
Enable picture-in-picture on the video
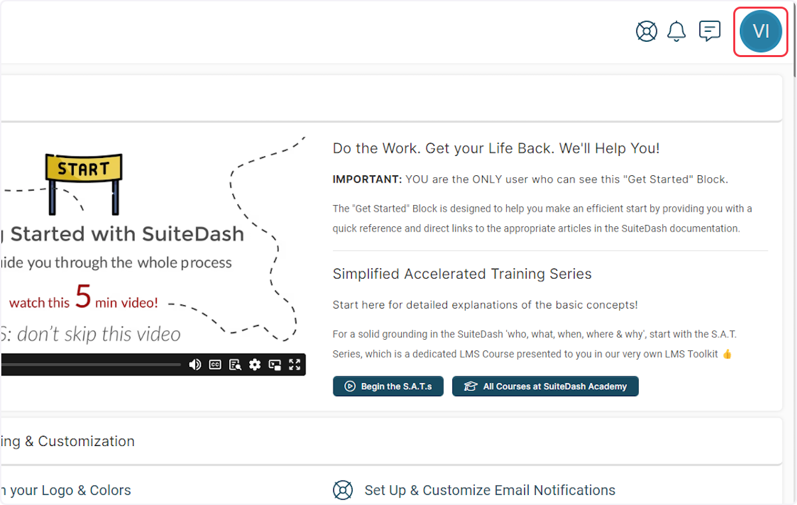click(275, 364)
